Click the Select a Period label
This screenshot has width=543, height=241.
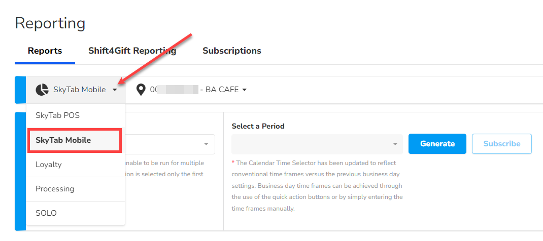pos(258,126)
